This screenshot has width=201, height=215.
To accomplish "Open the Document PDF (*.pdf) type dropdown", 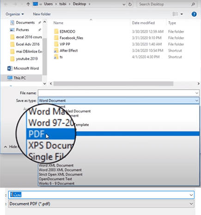I will pyautogui.click(x=101, y=204).
